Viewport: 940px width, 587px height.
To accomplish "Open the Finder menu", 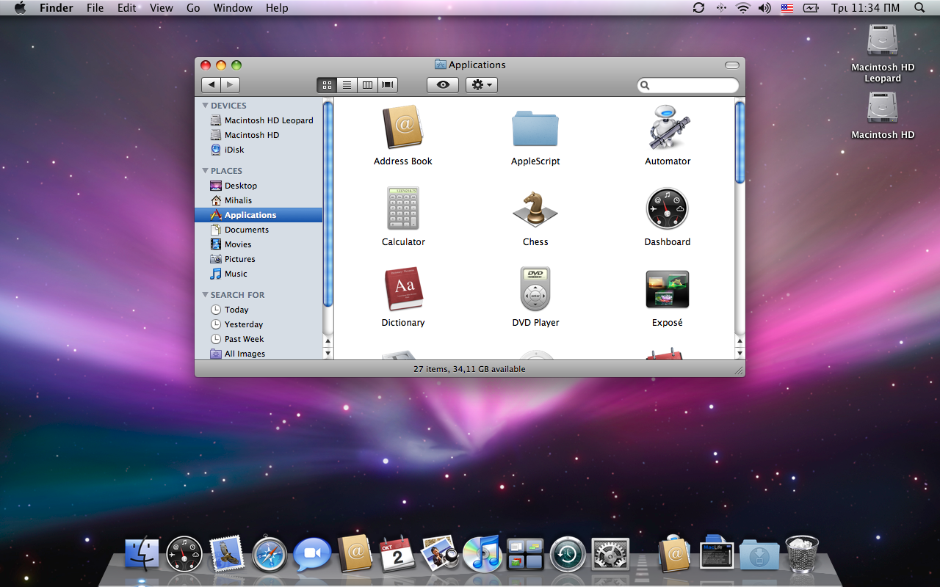I will [x=56, y=8].
